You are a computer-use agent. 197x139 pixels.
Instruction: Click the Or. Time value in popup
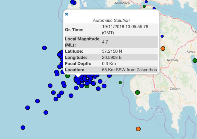tap(125, 29)
